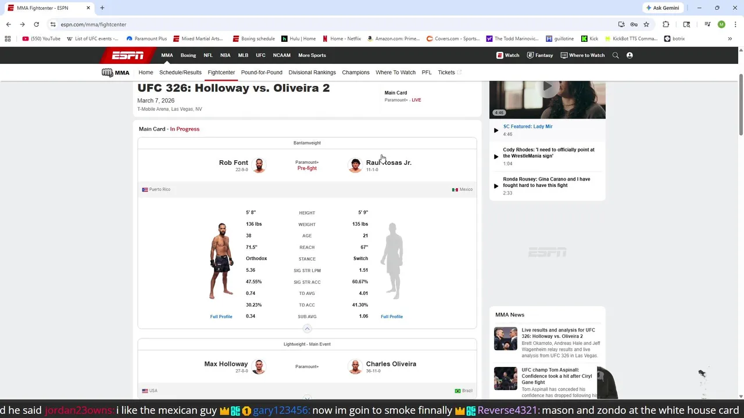Open the Paramount Plus bookmark
The width and height of the screenshot is (744, 418).
pyautogui.click(x=146, y=39)
